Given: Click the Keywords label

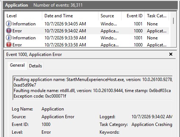Looking at the screenshot, I should tap(109, 132).
